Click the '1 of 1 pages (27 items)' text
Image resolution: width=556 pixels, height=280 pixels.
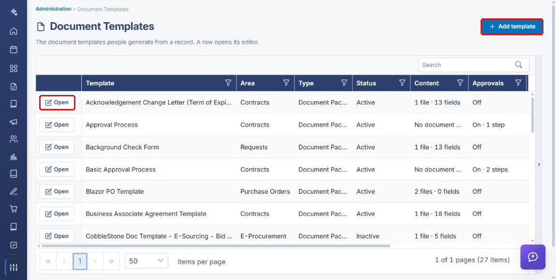click(472, 260)
